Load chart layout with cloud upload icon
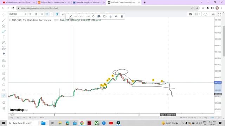The image size is (225, 126). [x=213, y=14]
